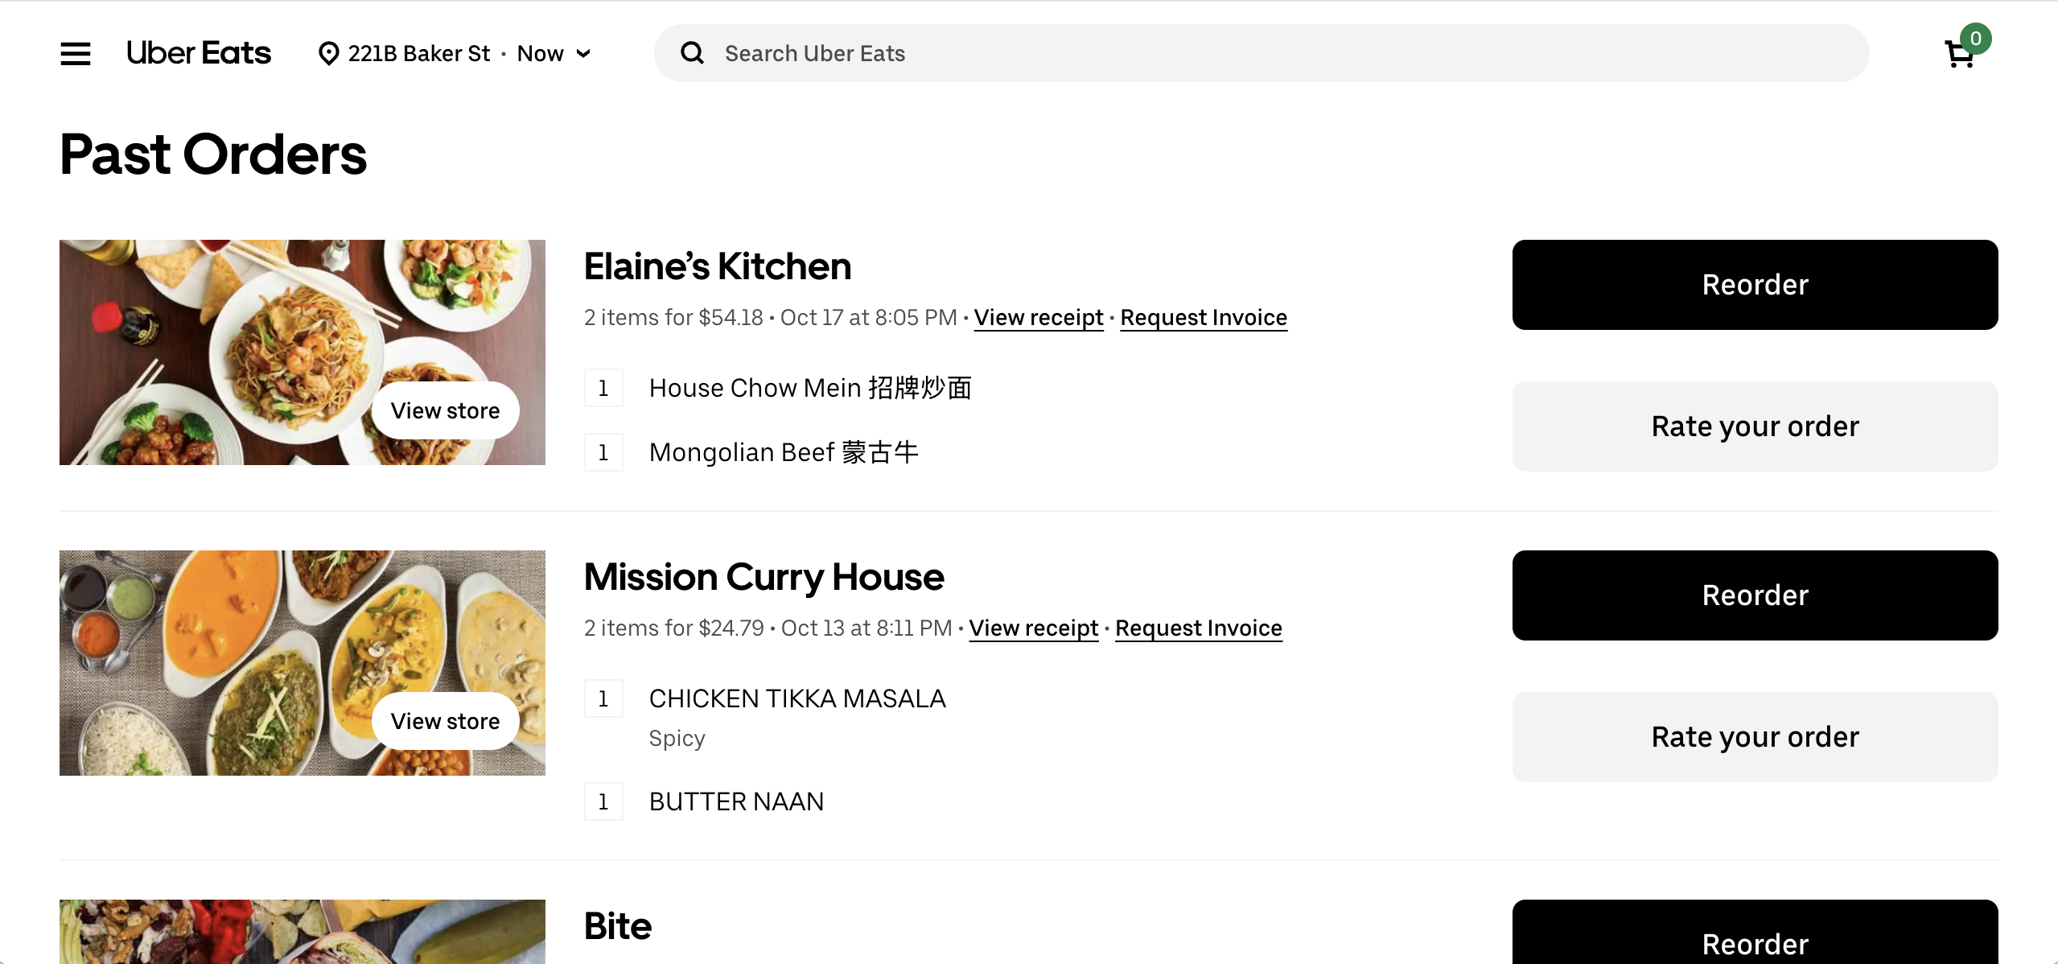The width and height of the screenshot is (2058, 964).
Task: View store on Elaine's Kitchen photo
Action: (x=445, y=411)
